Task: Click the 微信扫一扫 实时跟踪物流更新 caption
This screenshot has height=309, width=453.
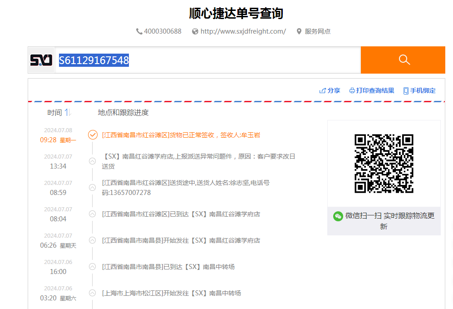Action: point(390,221)
